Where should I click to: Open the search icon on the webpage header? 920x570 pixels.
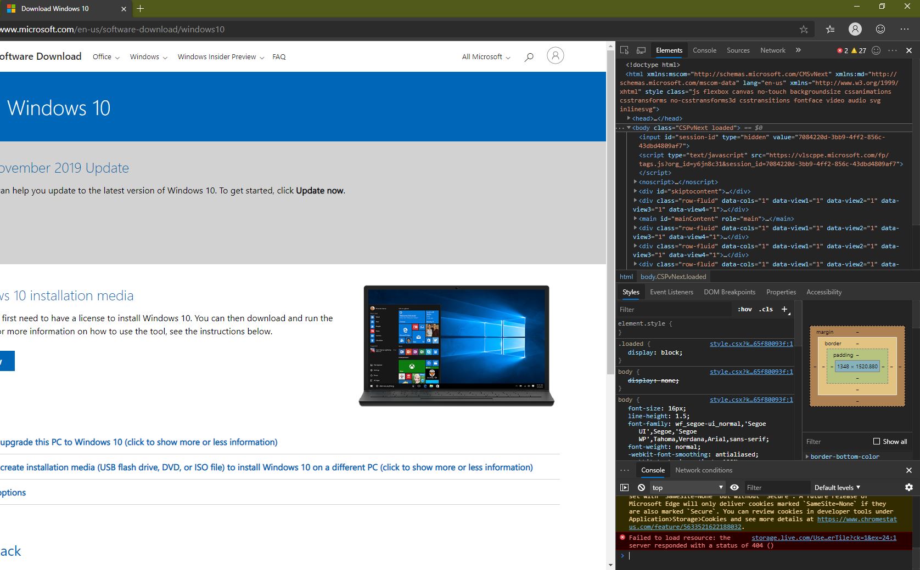coord(529,56)
